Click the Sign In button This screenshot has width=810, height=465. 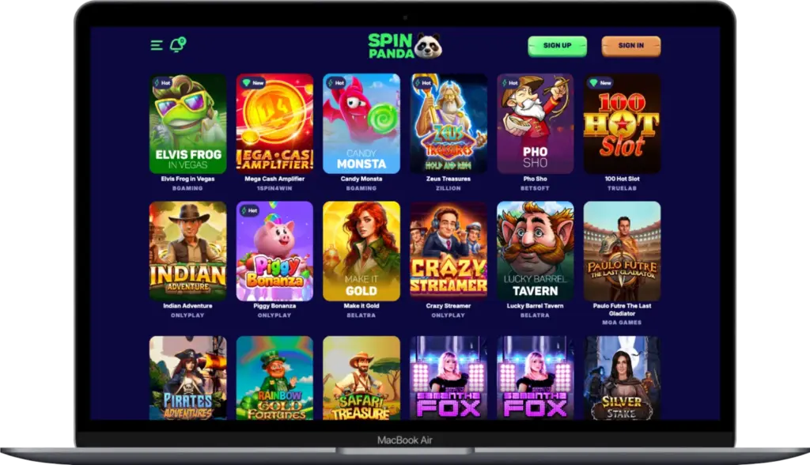pos(630,46)
